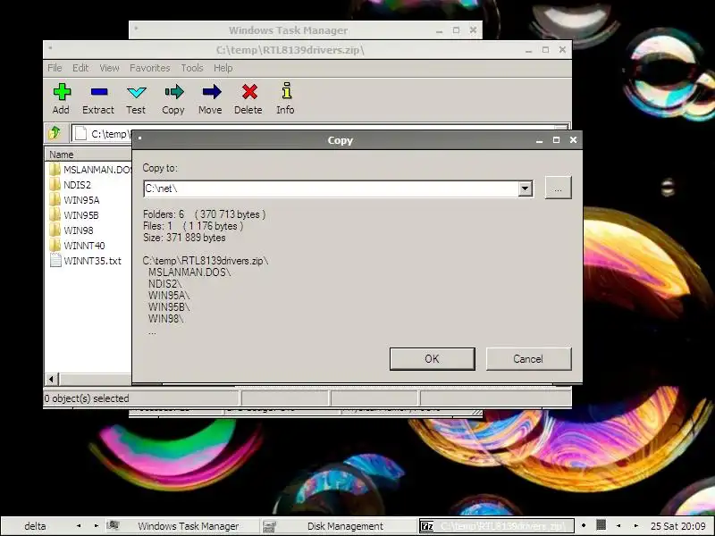Click the Add toolbar icon in 7-Zip
The height and width of the screenshot is (536, 715).
coord(62,92)
